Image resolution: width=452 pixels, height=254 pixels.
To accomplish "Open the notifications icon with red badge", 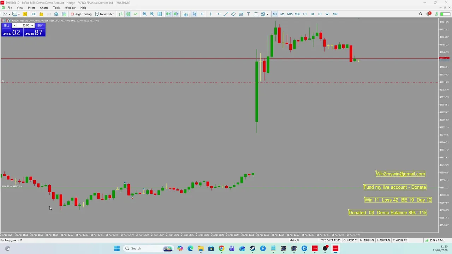I will point(428,14).
